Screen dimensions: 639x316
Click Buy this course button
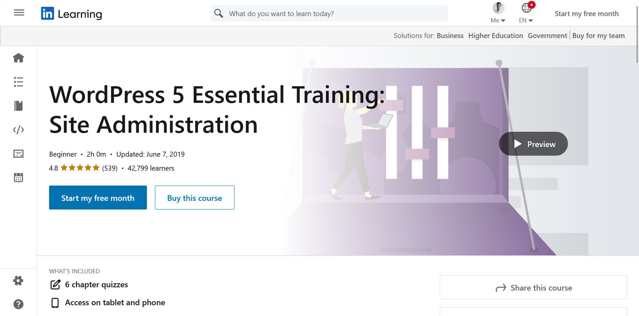195,198
